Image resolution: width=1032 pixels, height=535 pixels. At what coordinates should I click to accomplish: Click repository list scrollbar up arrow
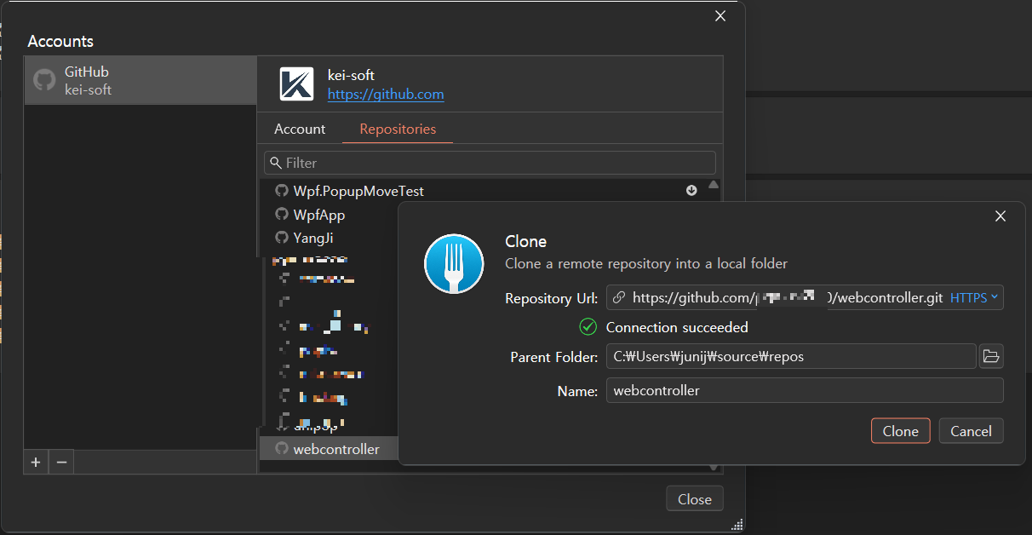(714, 185)
